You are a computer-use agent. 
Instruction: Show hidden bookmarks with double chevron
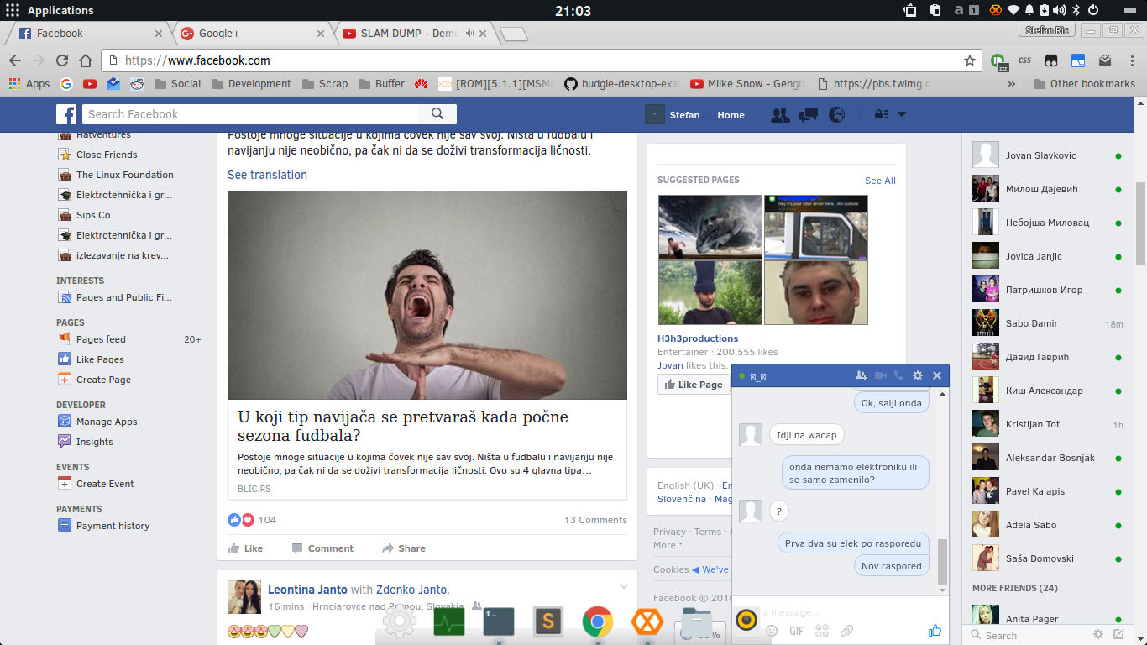(1012, 84)
